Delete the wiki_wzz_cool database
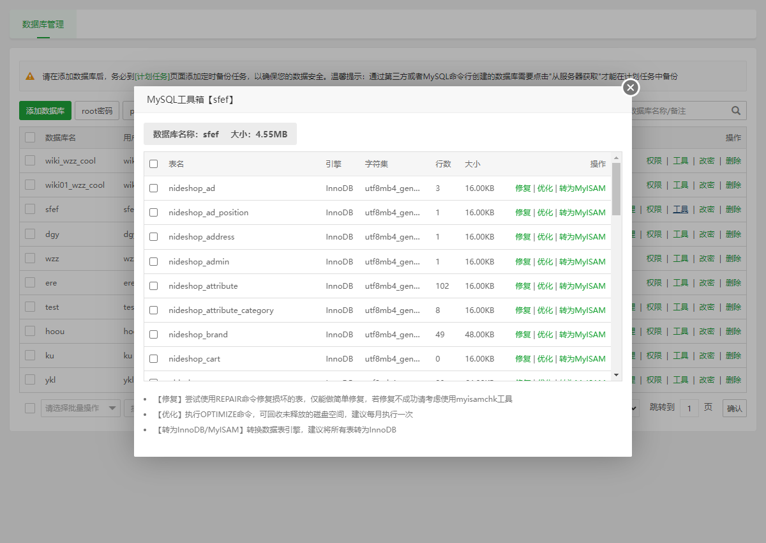 tap(733, 161)
